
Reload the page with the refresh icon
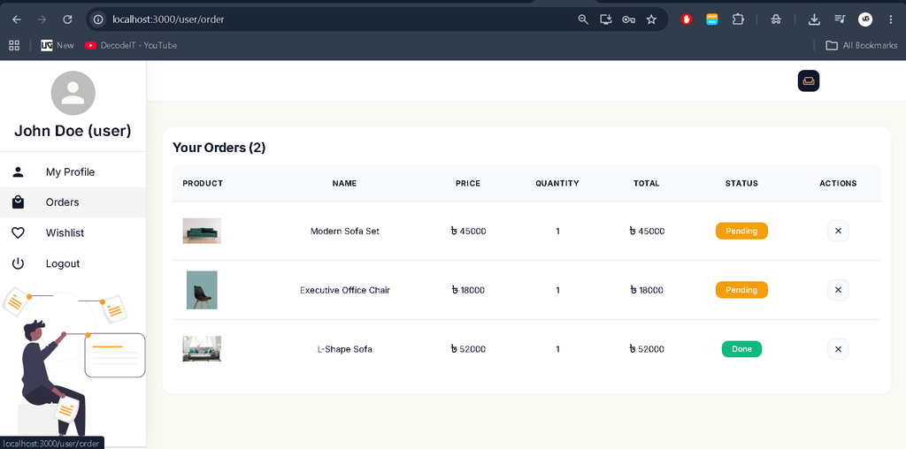(67, 19)
